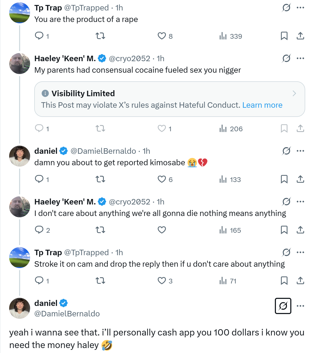Click reply icon showing 2 replies

(x=39, y=230)
